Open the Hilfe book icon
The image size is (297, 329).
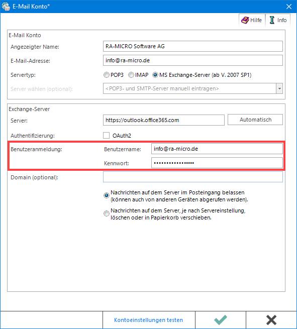click(x=245, y=20)
